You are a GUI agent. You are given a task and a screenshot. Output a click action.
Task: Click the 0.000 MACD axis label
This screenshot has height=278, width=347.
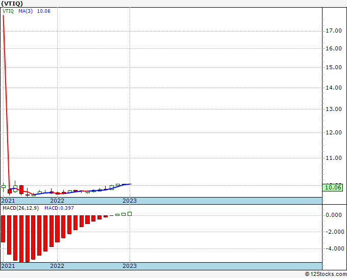[x=334, y=215]
